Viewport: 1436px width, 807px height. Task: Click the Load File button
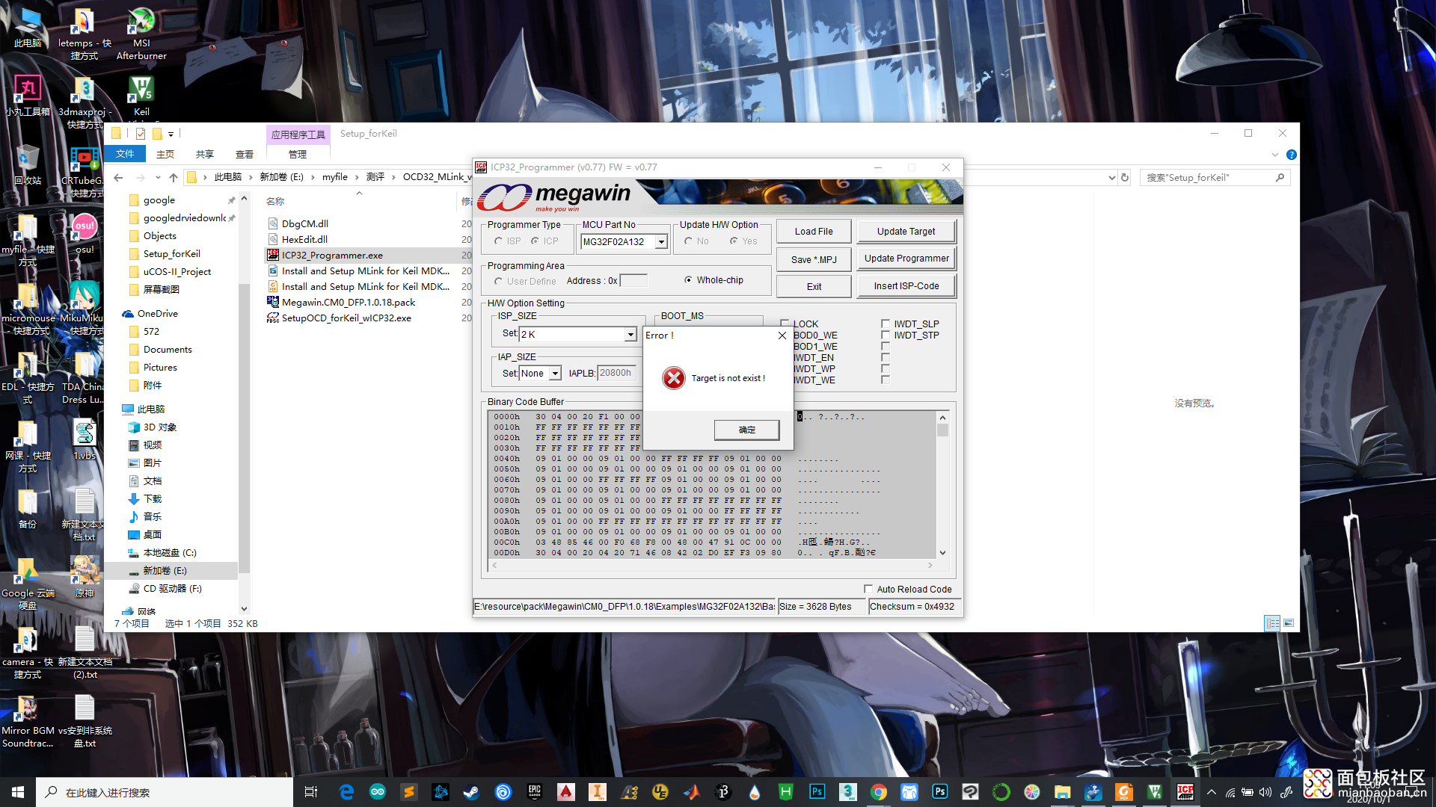813,231
